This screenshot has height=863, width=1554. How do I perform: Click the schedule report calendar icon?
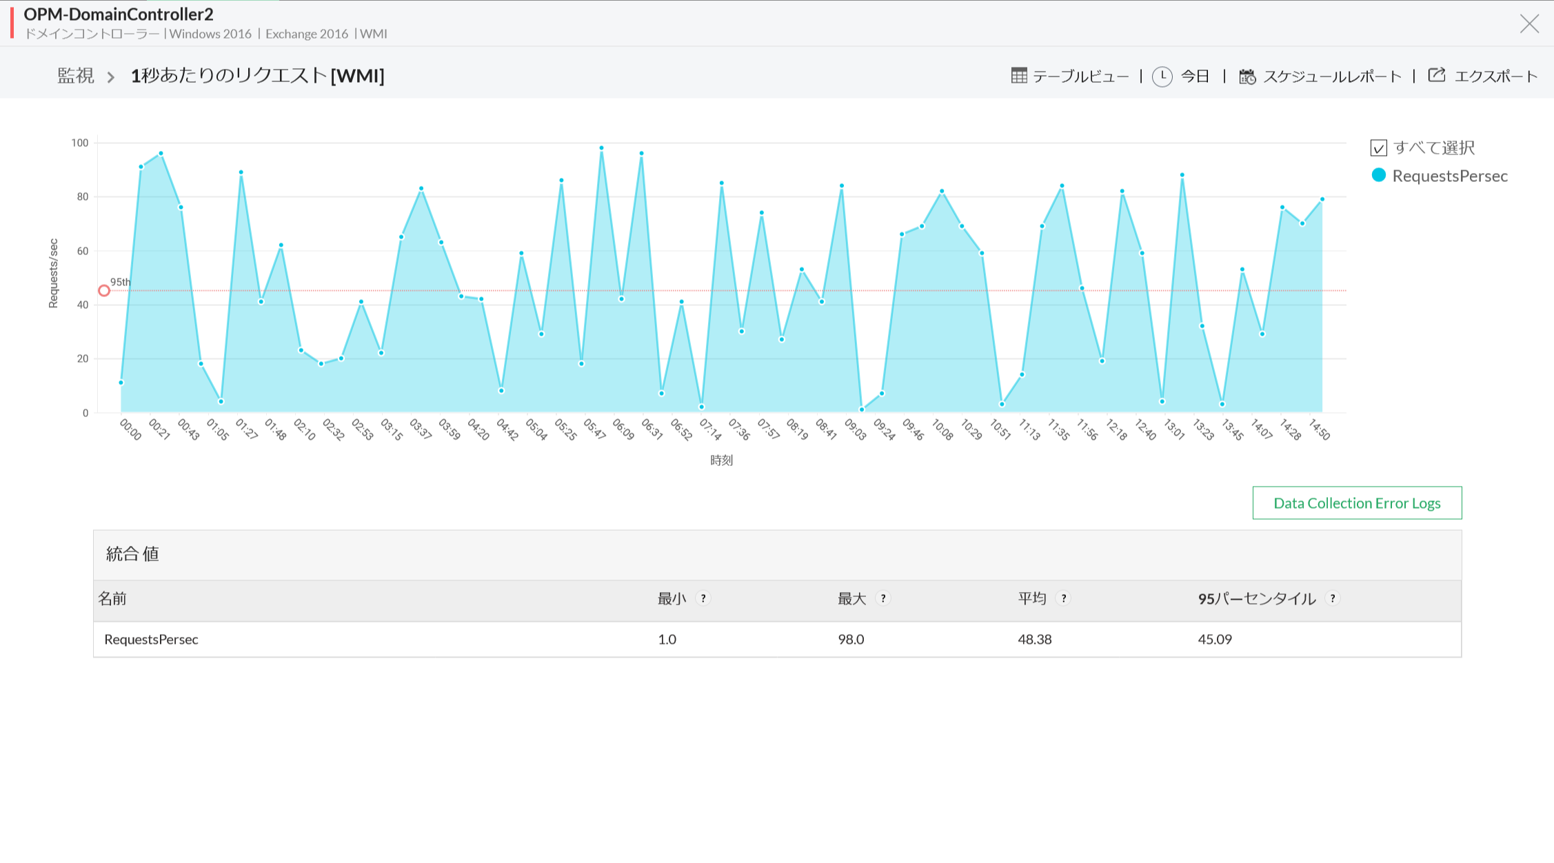(x=1247, y=77)
